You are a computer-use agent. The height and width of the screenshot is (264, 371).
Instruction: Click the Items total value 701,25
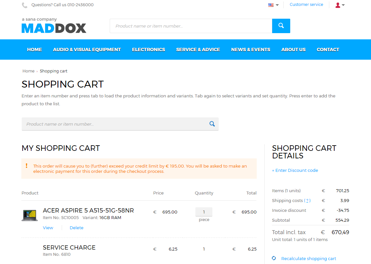coord(342,191)
